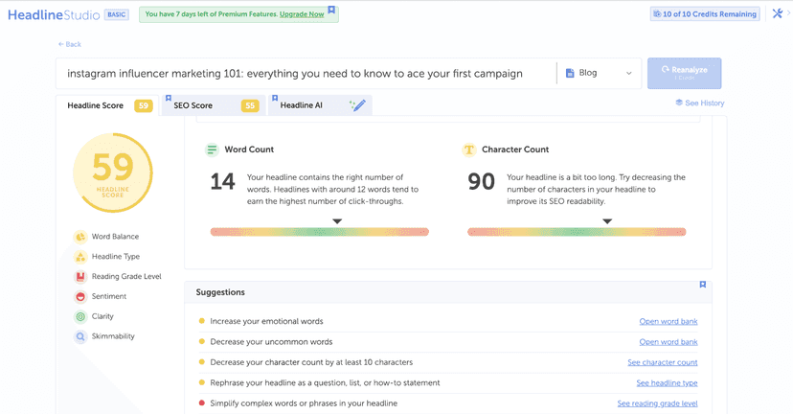This screenshot has height=414, width=793.
Task: Click the Sentiment face icon
Action: pos(80,296)
